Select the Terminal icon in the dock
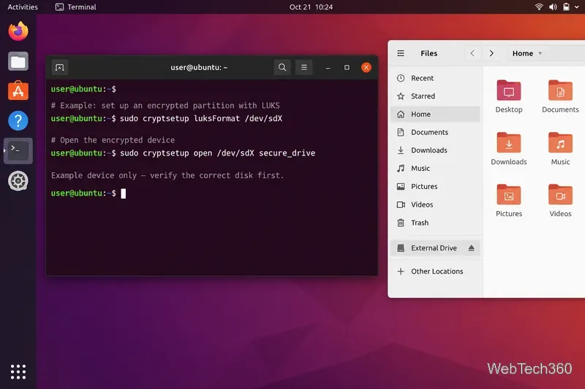The image size is (585, 389). coord(18,150)
